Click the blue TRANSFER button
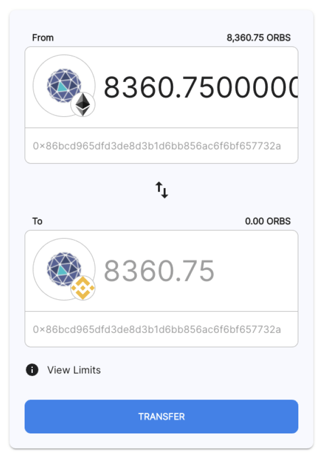 pos(161,416)
